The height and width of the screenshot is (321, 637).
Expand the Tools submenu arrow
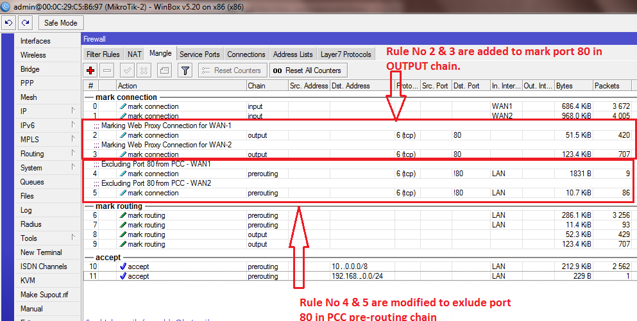pos(73,238)
